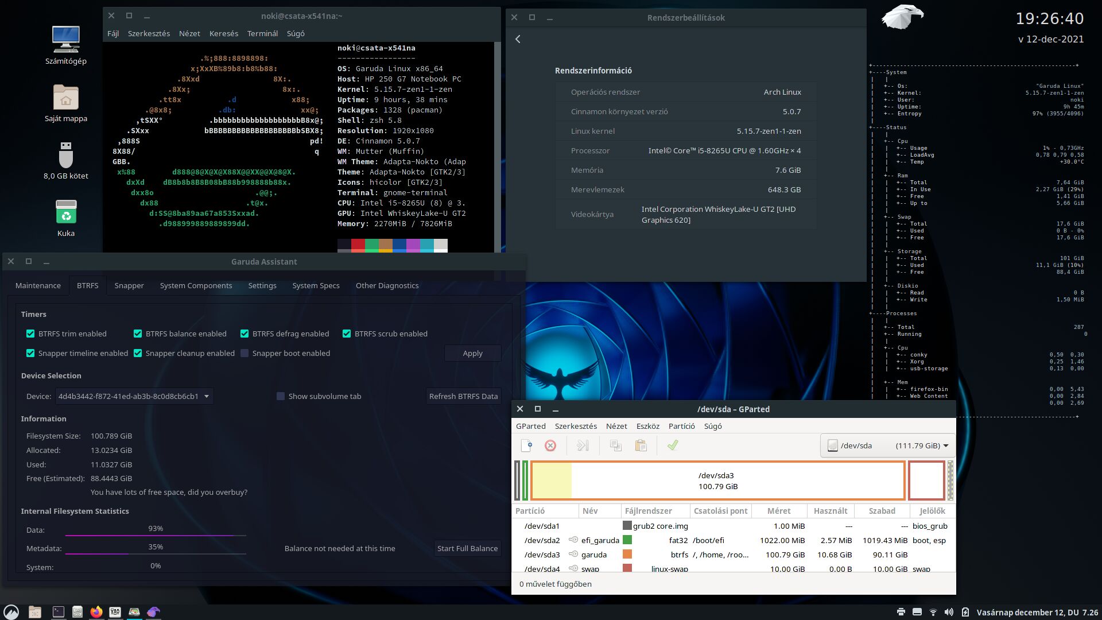
Task: Check Show subvolume tab
Action: pos(281,396)
